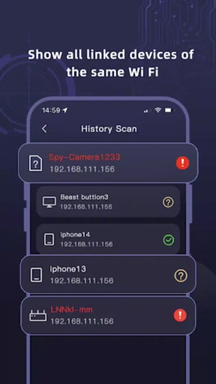Viewport: 216px width, 384px height.
Task: Tap the History Scan title
Action: click(x=109, y=129)
